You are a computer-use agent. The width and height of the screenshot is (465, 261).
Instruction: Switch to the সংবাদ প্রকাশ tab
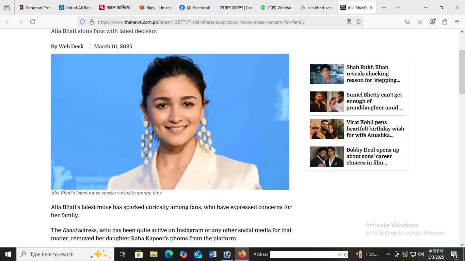pyautogui.click(x=236, y=7)
